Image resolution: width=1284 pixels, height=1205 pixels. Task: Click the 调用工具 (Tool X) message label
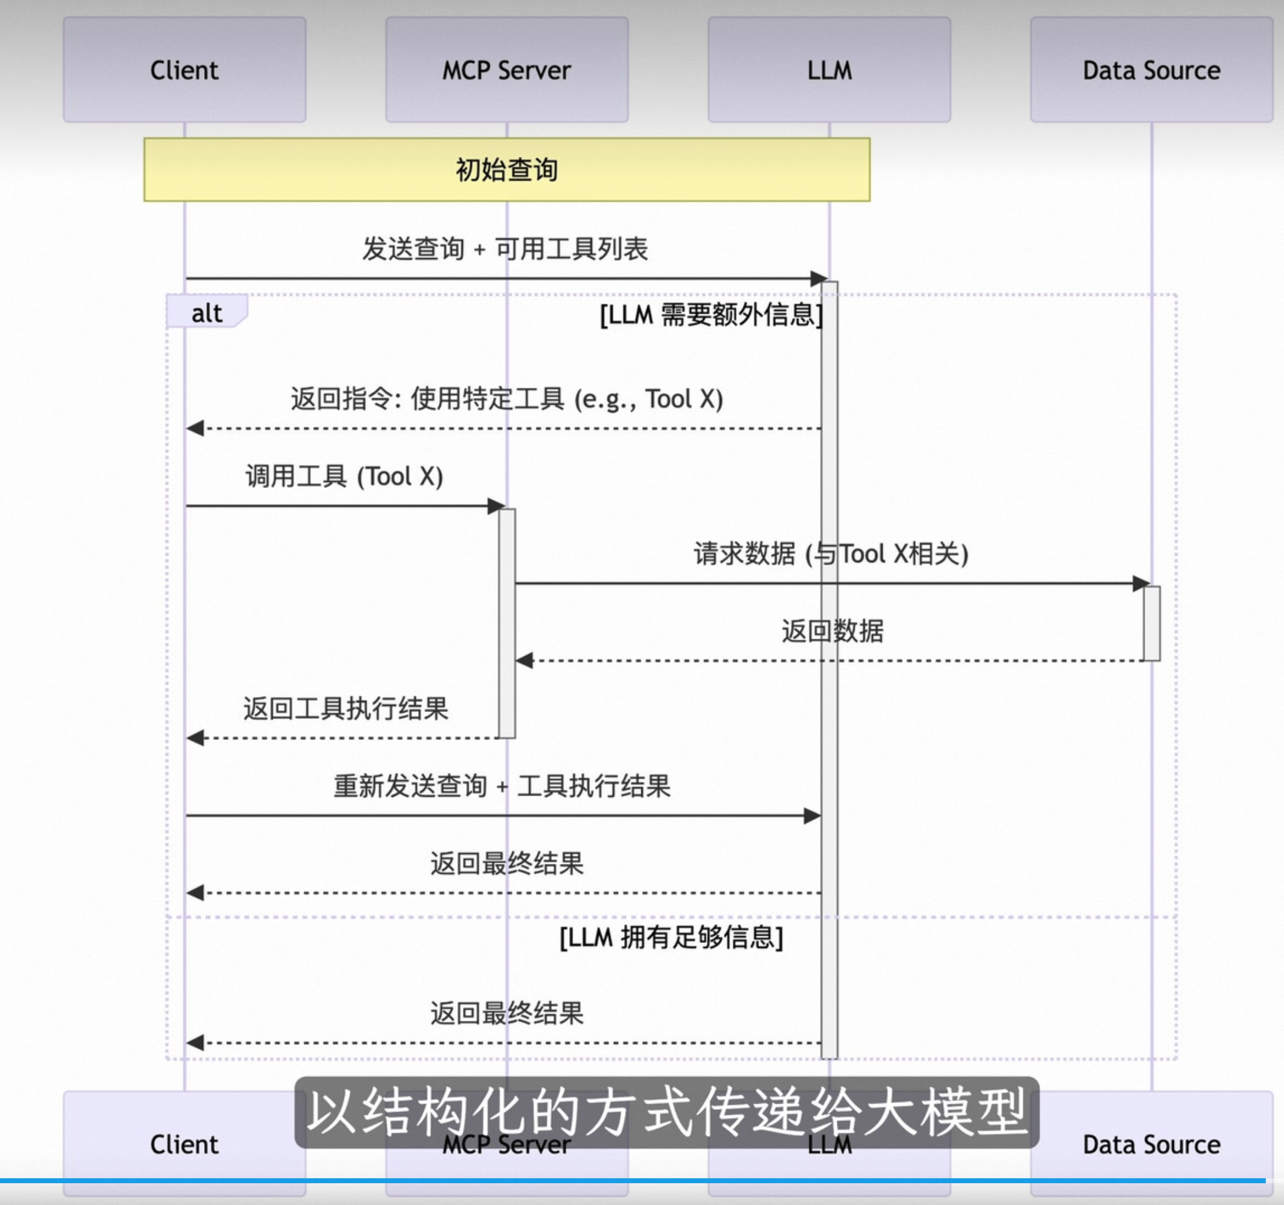pyautogui.click(x=344, y=477)
